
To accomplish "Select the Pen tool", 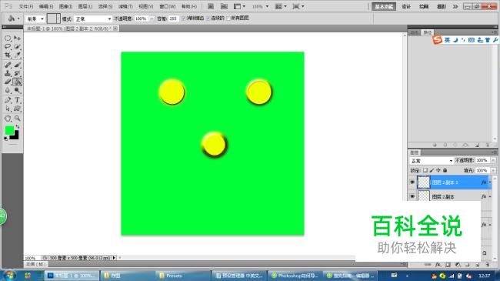I will coord(8,100).
